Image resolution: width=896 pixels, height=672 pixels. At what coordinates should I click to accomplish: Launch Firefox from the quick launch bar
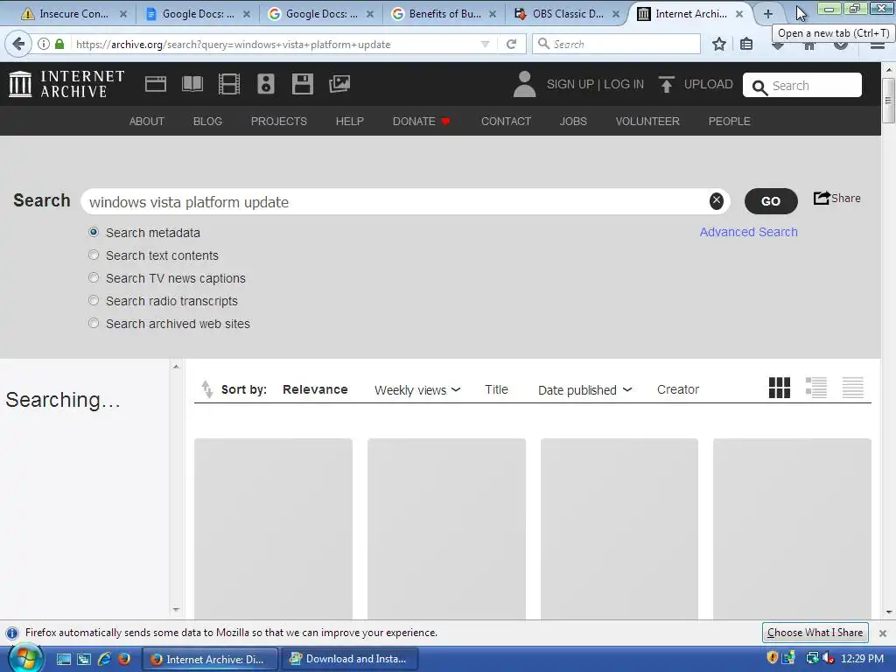click(x=124, y=659)
